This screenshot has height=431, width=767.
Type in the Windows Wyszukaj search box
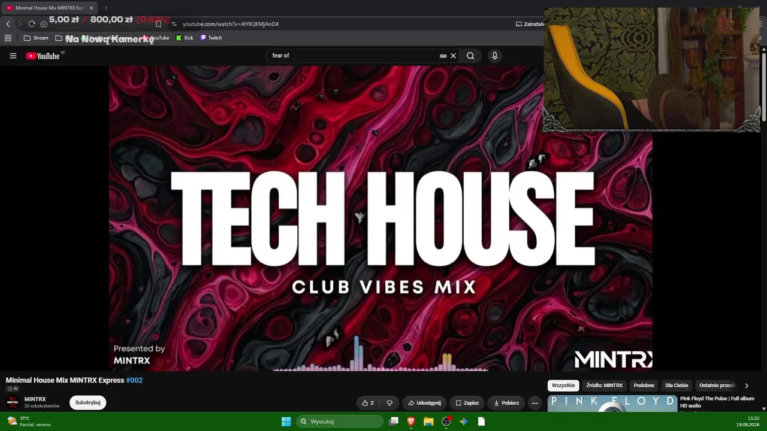click(x=340, y=421)
